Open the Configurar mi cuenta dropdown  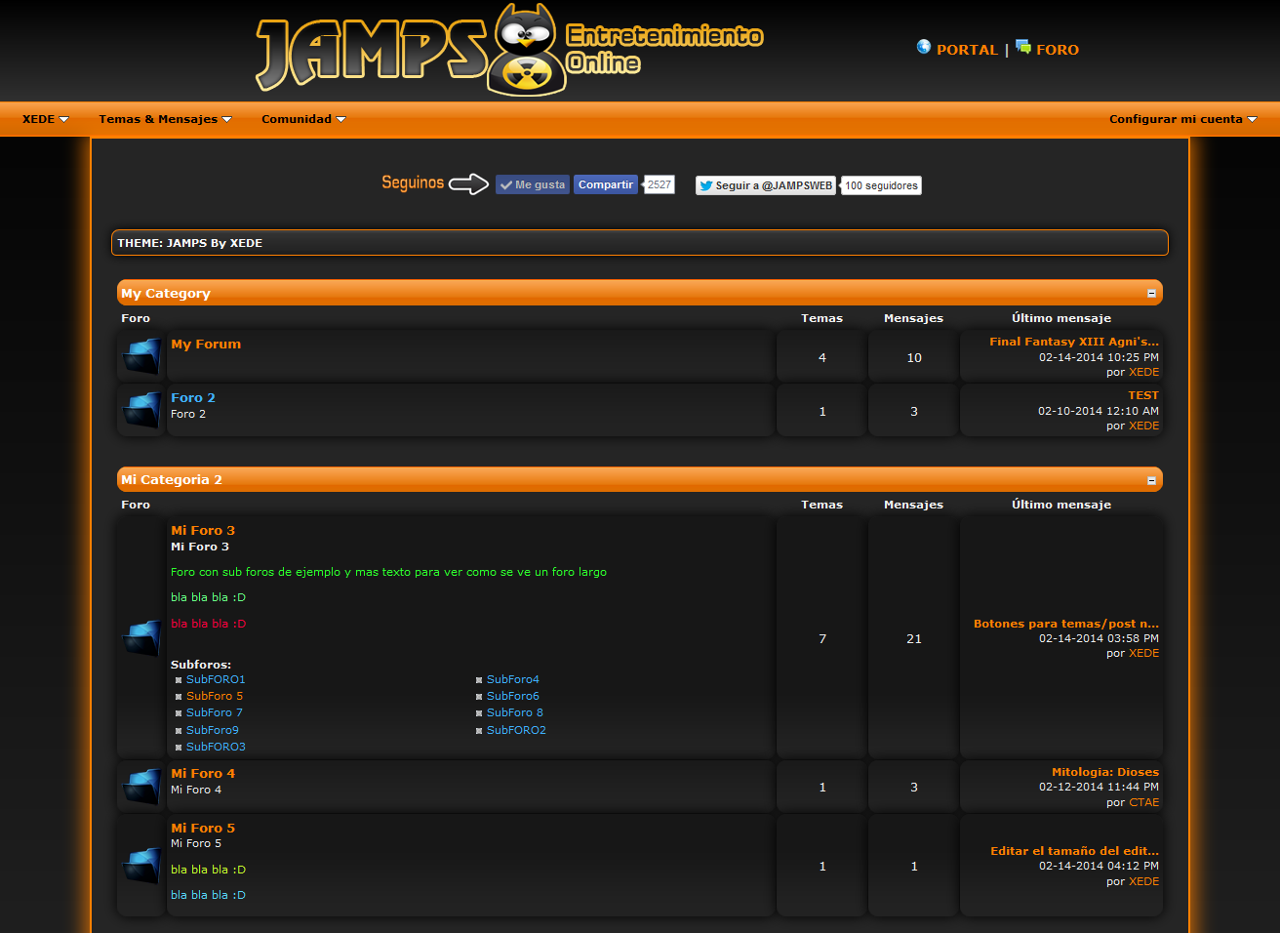pyautogui.click(x=1182, y=119)
